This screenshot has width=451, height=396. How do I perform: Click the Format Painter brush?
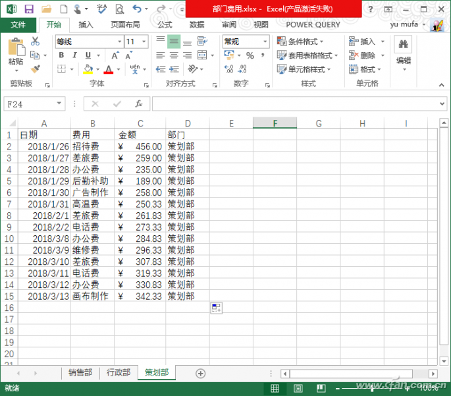(x=35, y=69)
